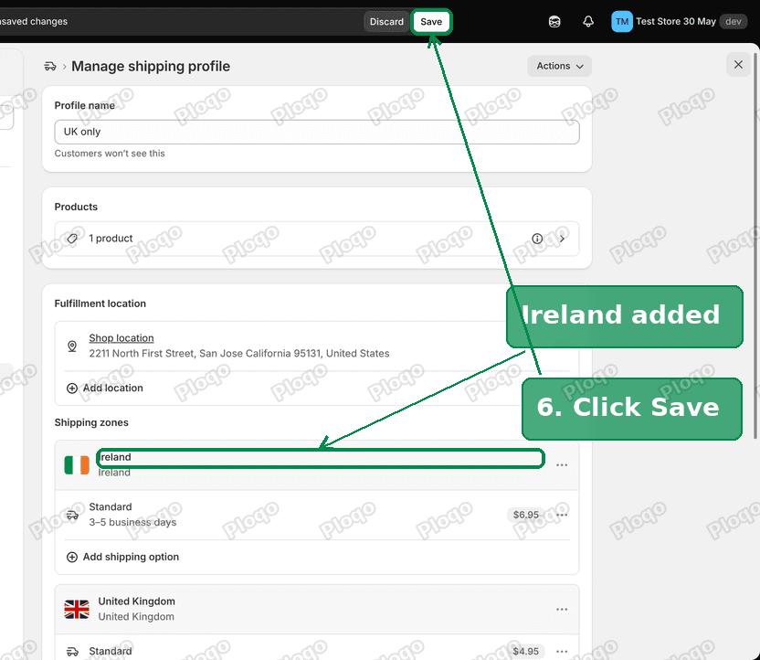Screen dimensions: 760x660
Task: Click the Ireland Standard truck icon
Action: (72, 515)
